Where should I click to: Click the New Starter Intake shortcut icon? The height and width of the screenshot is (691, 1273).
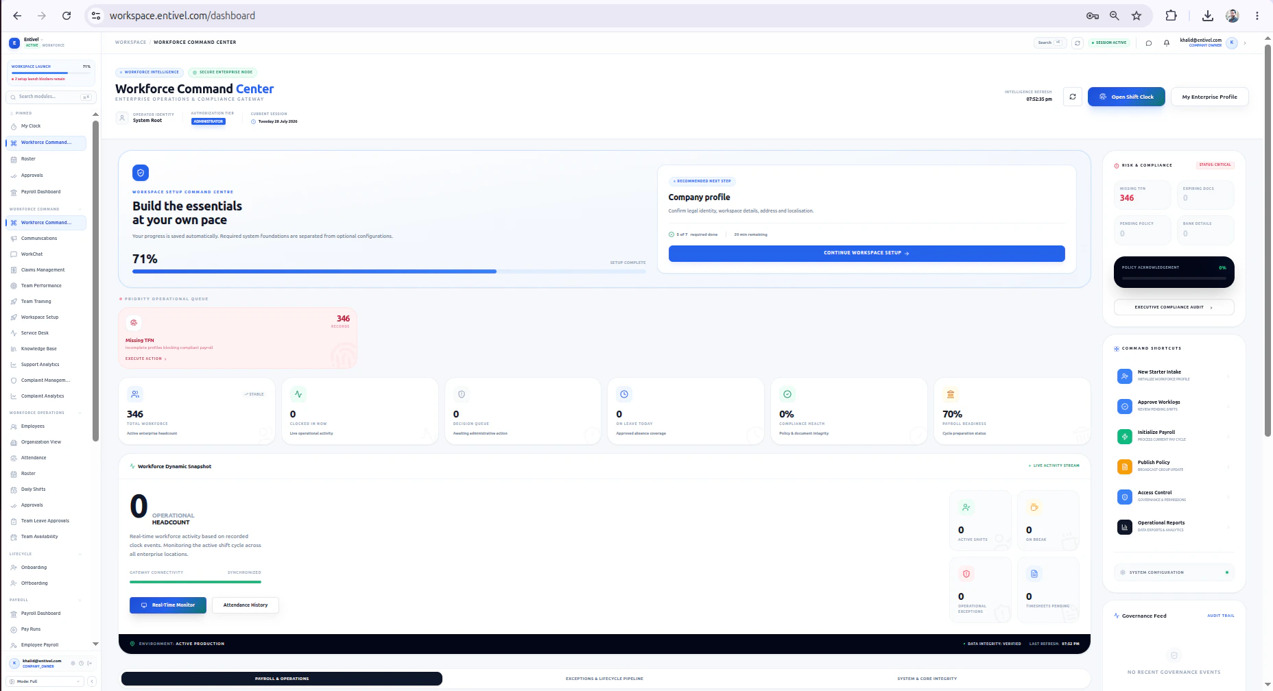click(1125, 376)
